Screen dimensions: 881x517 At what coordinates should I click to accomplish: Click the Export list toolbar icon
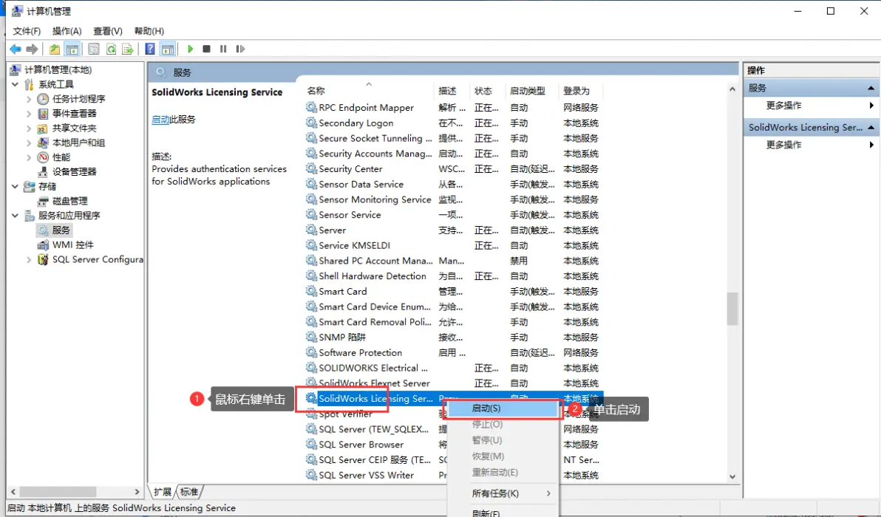click(128, 49)
